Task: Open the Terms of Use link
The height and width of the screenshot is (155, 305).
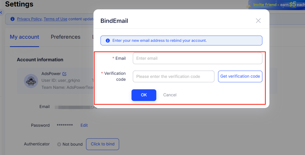Action: [x=55, y=19]
